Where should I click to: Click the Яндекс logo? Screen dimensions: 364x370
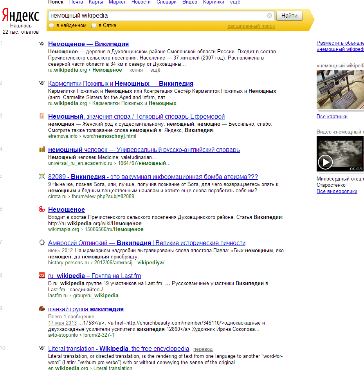pyautogui.click(x=20, y=16)
